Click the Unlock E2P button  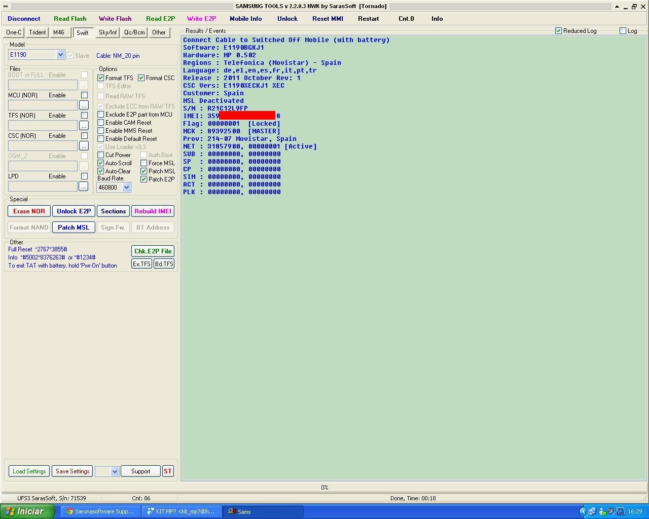pyautogui.click(x=74, y=211)
